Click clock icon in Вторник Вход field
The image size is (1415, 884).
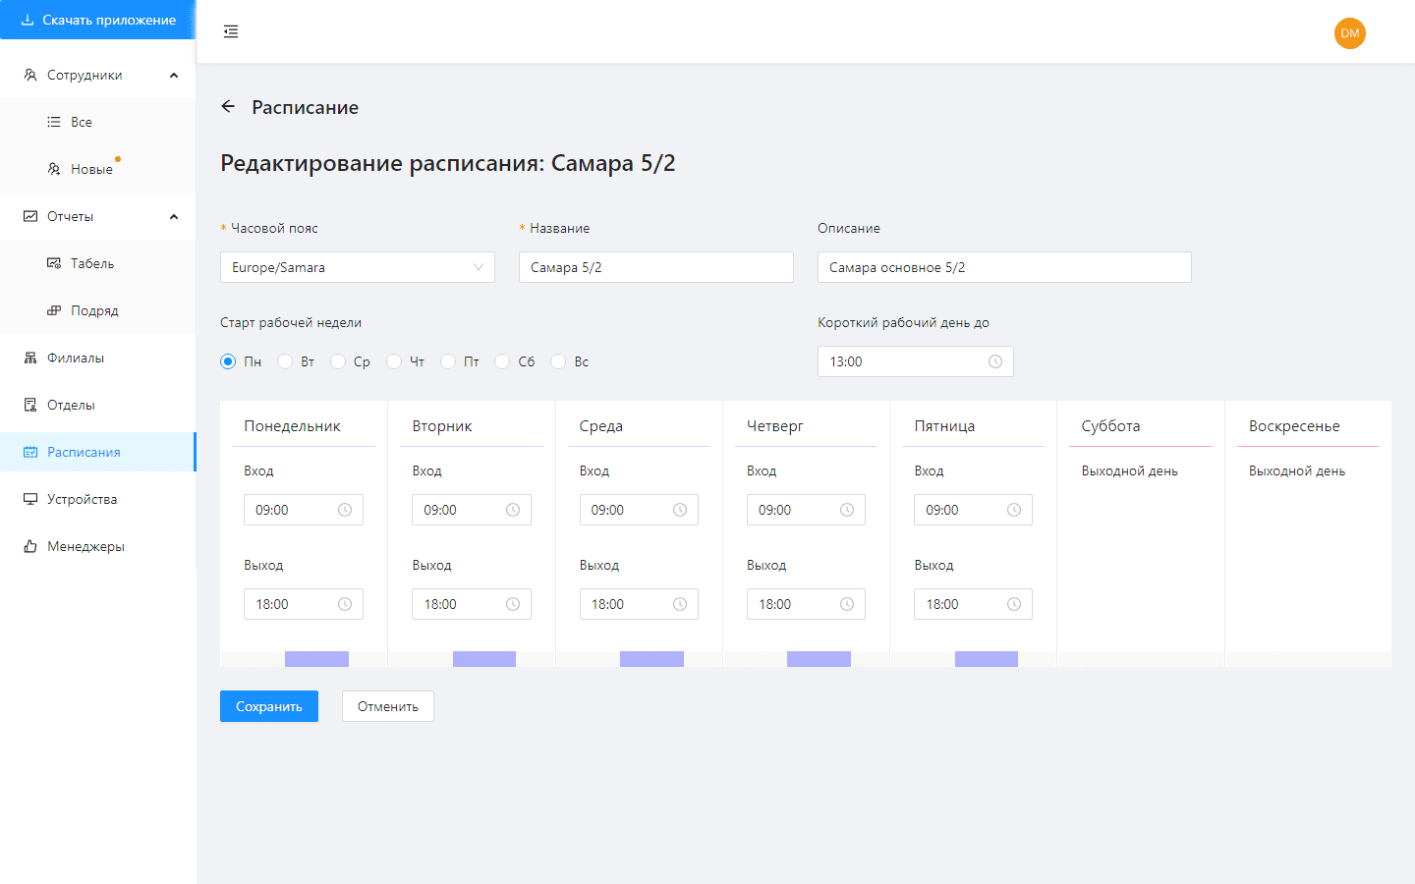click(513, 510)
